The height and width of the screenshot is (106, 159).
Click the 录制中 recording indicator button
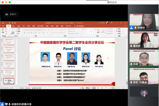click(11, 14)
